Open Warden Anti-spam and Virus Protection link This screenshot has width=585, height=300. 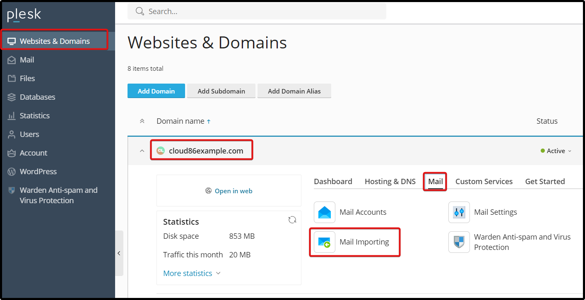click(x=522, y=242)
